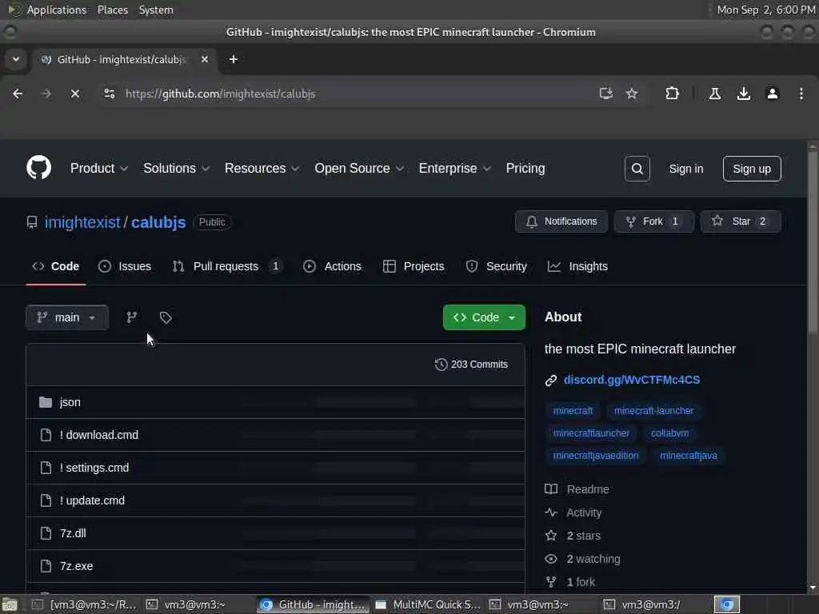This screenshot has height=614, width=819.
Task: Open the Insights tab
Action: pos(577,266)
